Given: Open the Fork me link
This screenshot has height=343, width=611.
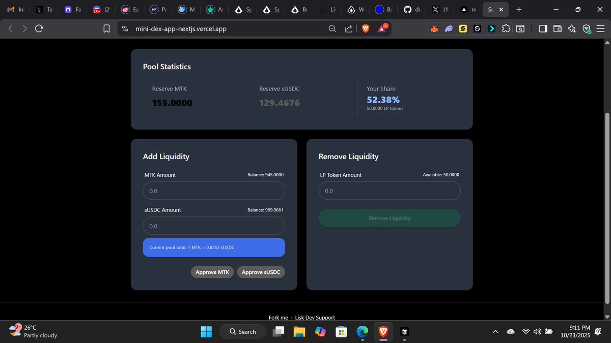Looking at the screenshot, I should [278, 318].
